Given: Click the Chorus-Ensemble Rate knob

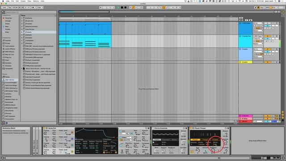Looking at the screenshot, I should (x=156, y=151).
